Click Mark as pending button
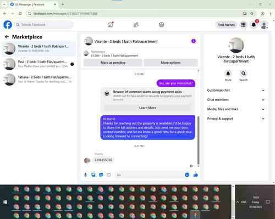 [113, 63]
